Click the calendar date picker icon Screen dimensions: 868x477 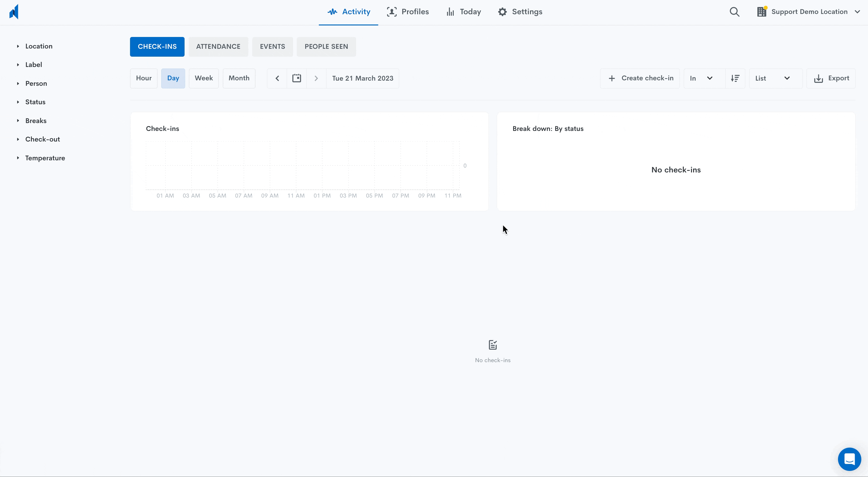[296, 78]
